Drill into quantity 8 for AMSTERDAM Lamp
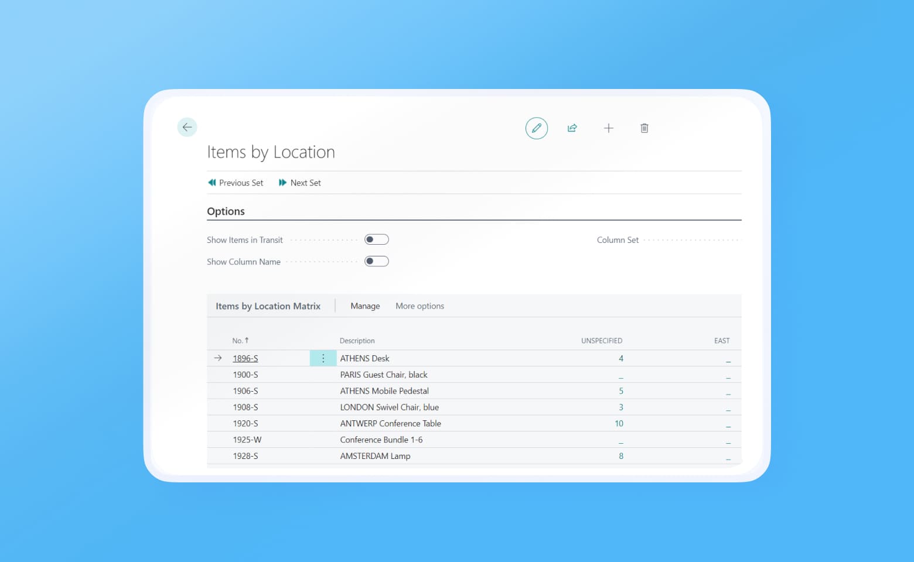Image resolution: width=914 pixels, height=562 pixels. point(621,456)
